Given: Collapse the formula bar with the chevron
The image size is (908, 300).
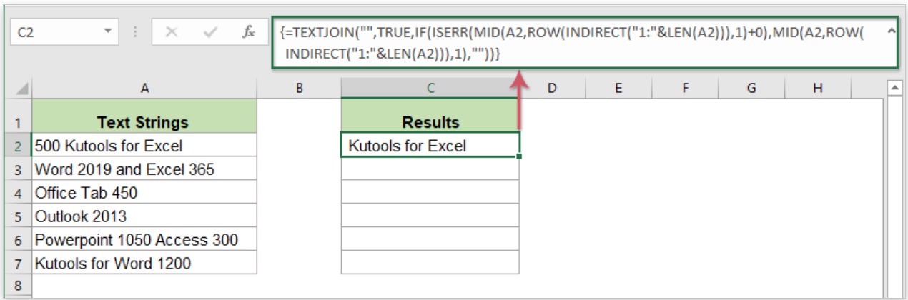Looking at the screenshot, I should tap(891, 31).
